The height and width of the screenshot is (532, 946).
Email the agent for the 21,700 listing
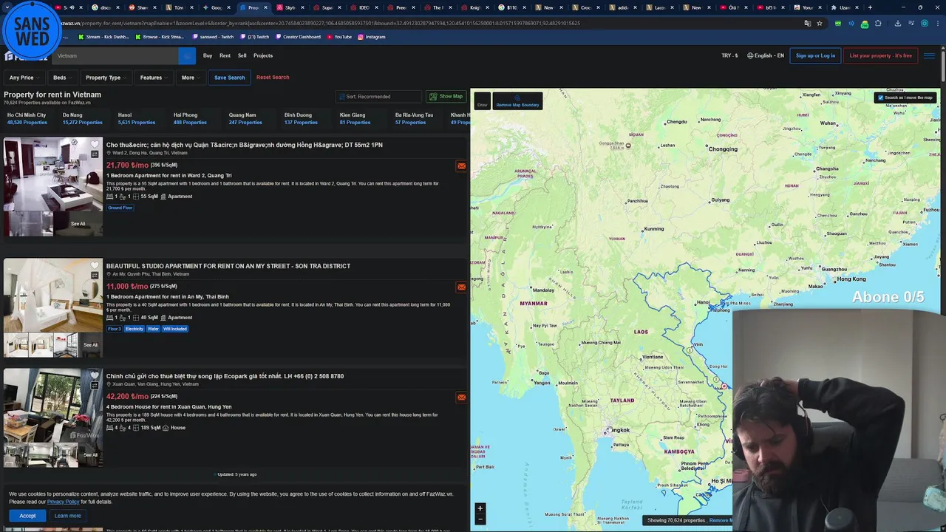pyautogui.click(x=461, y=166)
